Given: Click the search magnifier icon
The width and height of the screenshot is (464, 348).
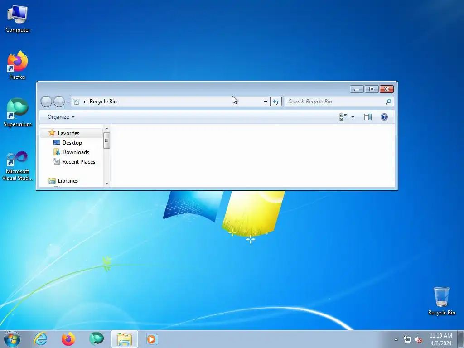Looking at the screenshot, I should [x=388, y=101].
